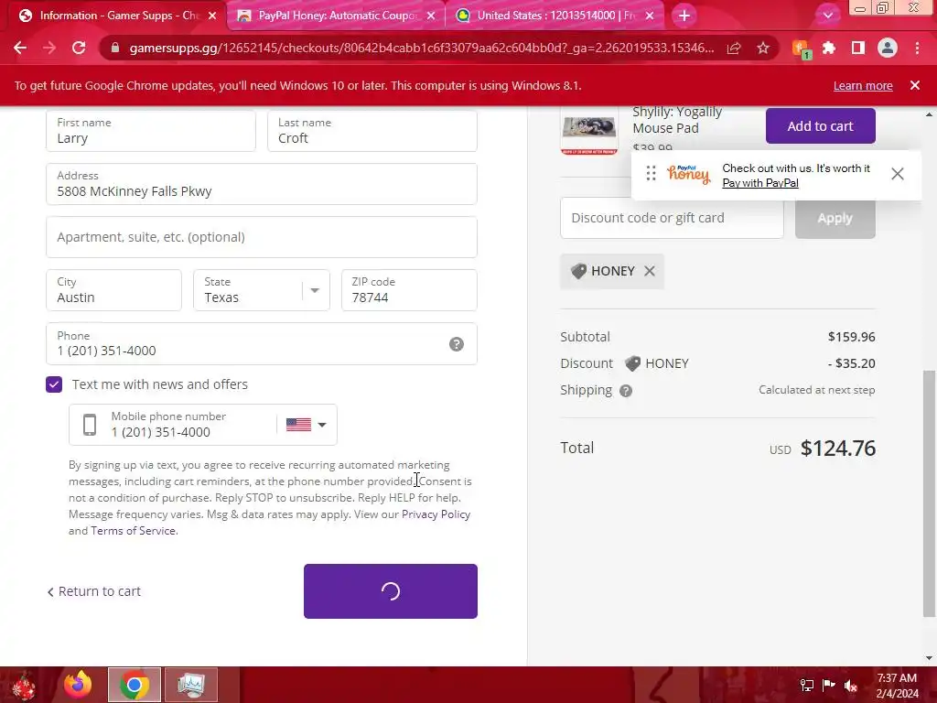The height and width of the screenshot is (703, 937).
Task: Remove the HONEY discount code
Action: [x=650, y=271]
